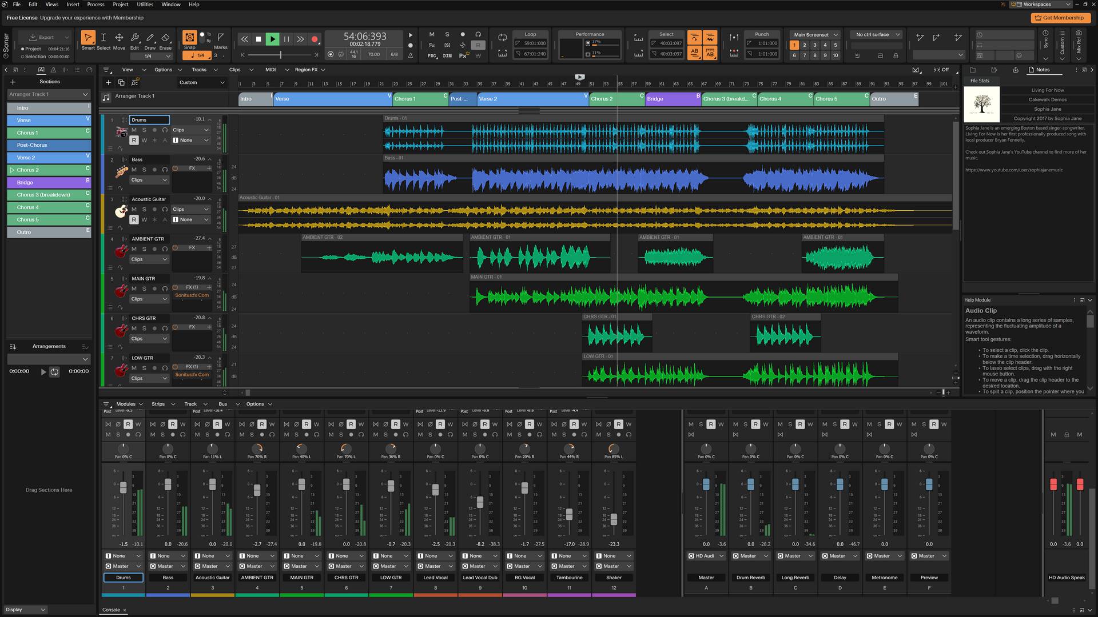
Task: Expand the Clips dropdown on Bass track
Action: click(x=149, y=179)
